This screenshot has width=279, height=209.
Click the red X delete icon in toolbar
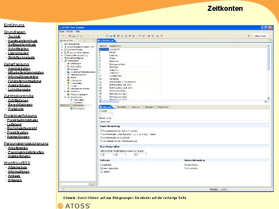[x=70, y=36]
